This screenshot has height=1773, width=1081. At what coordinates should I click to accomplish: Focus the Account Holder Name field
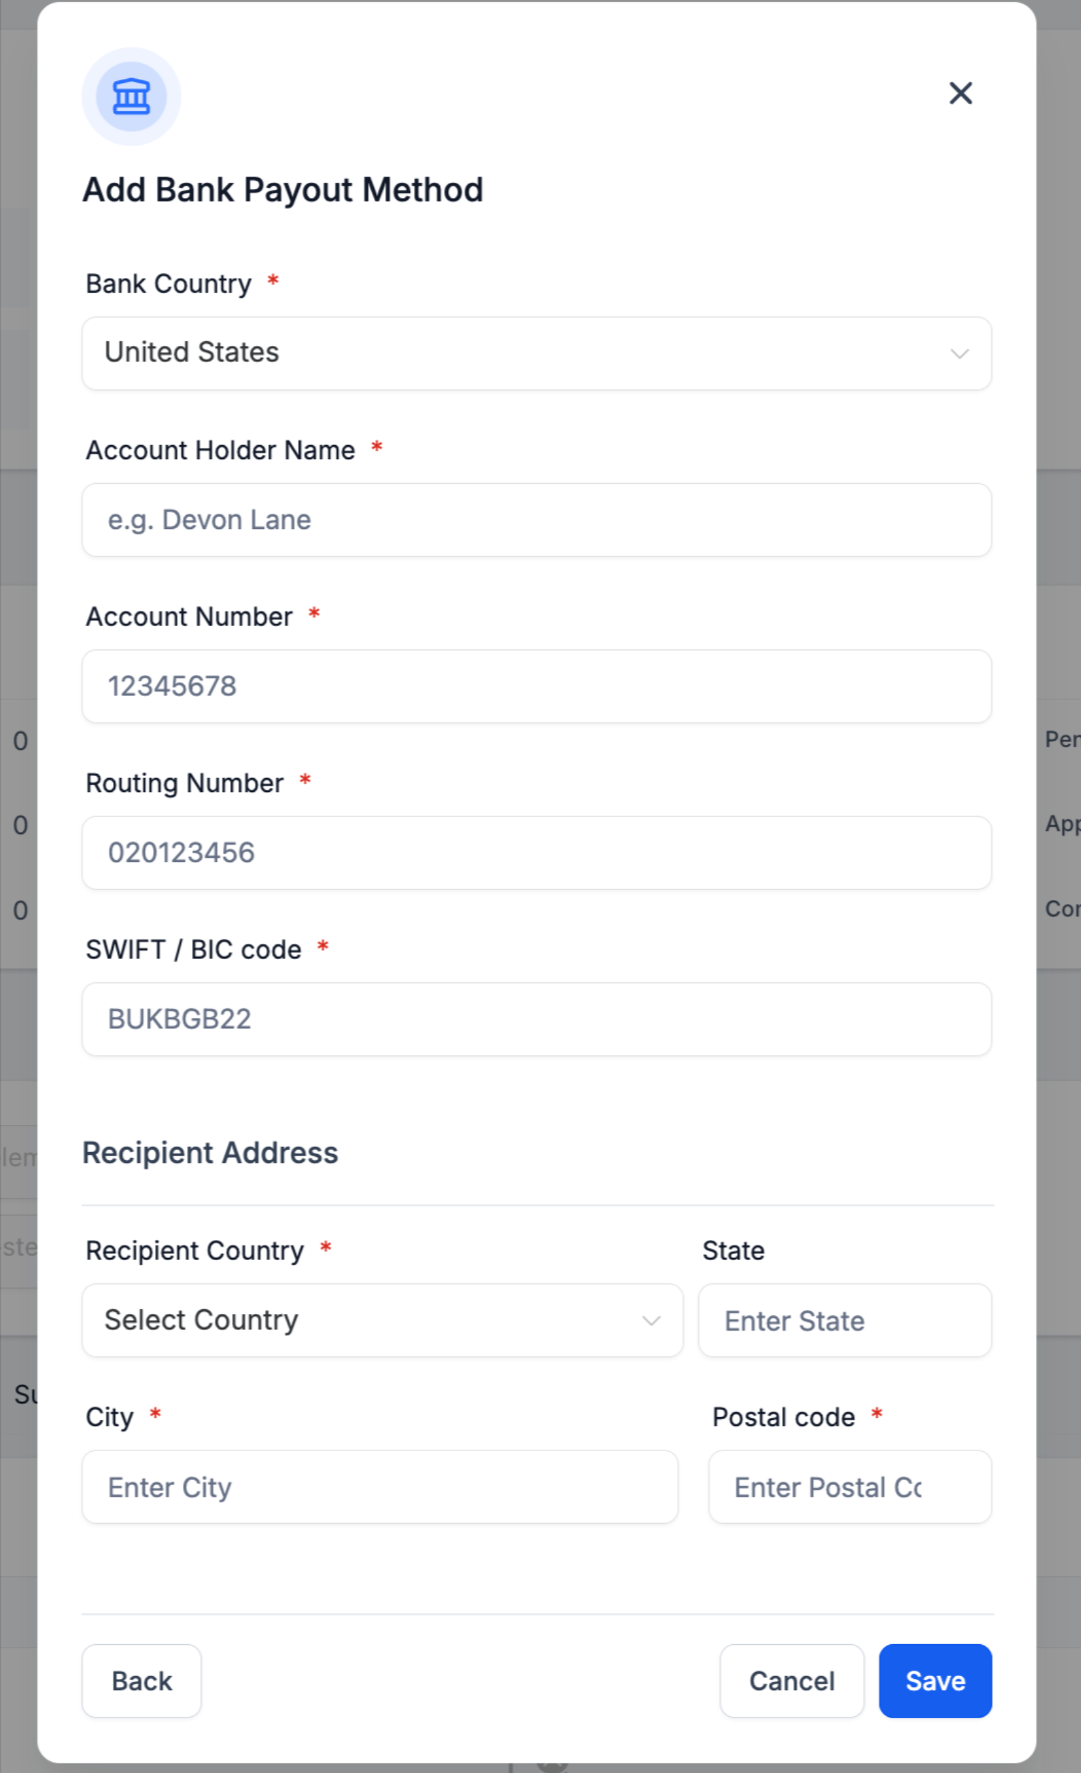click(537, 519)
